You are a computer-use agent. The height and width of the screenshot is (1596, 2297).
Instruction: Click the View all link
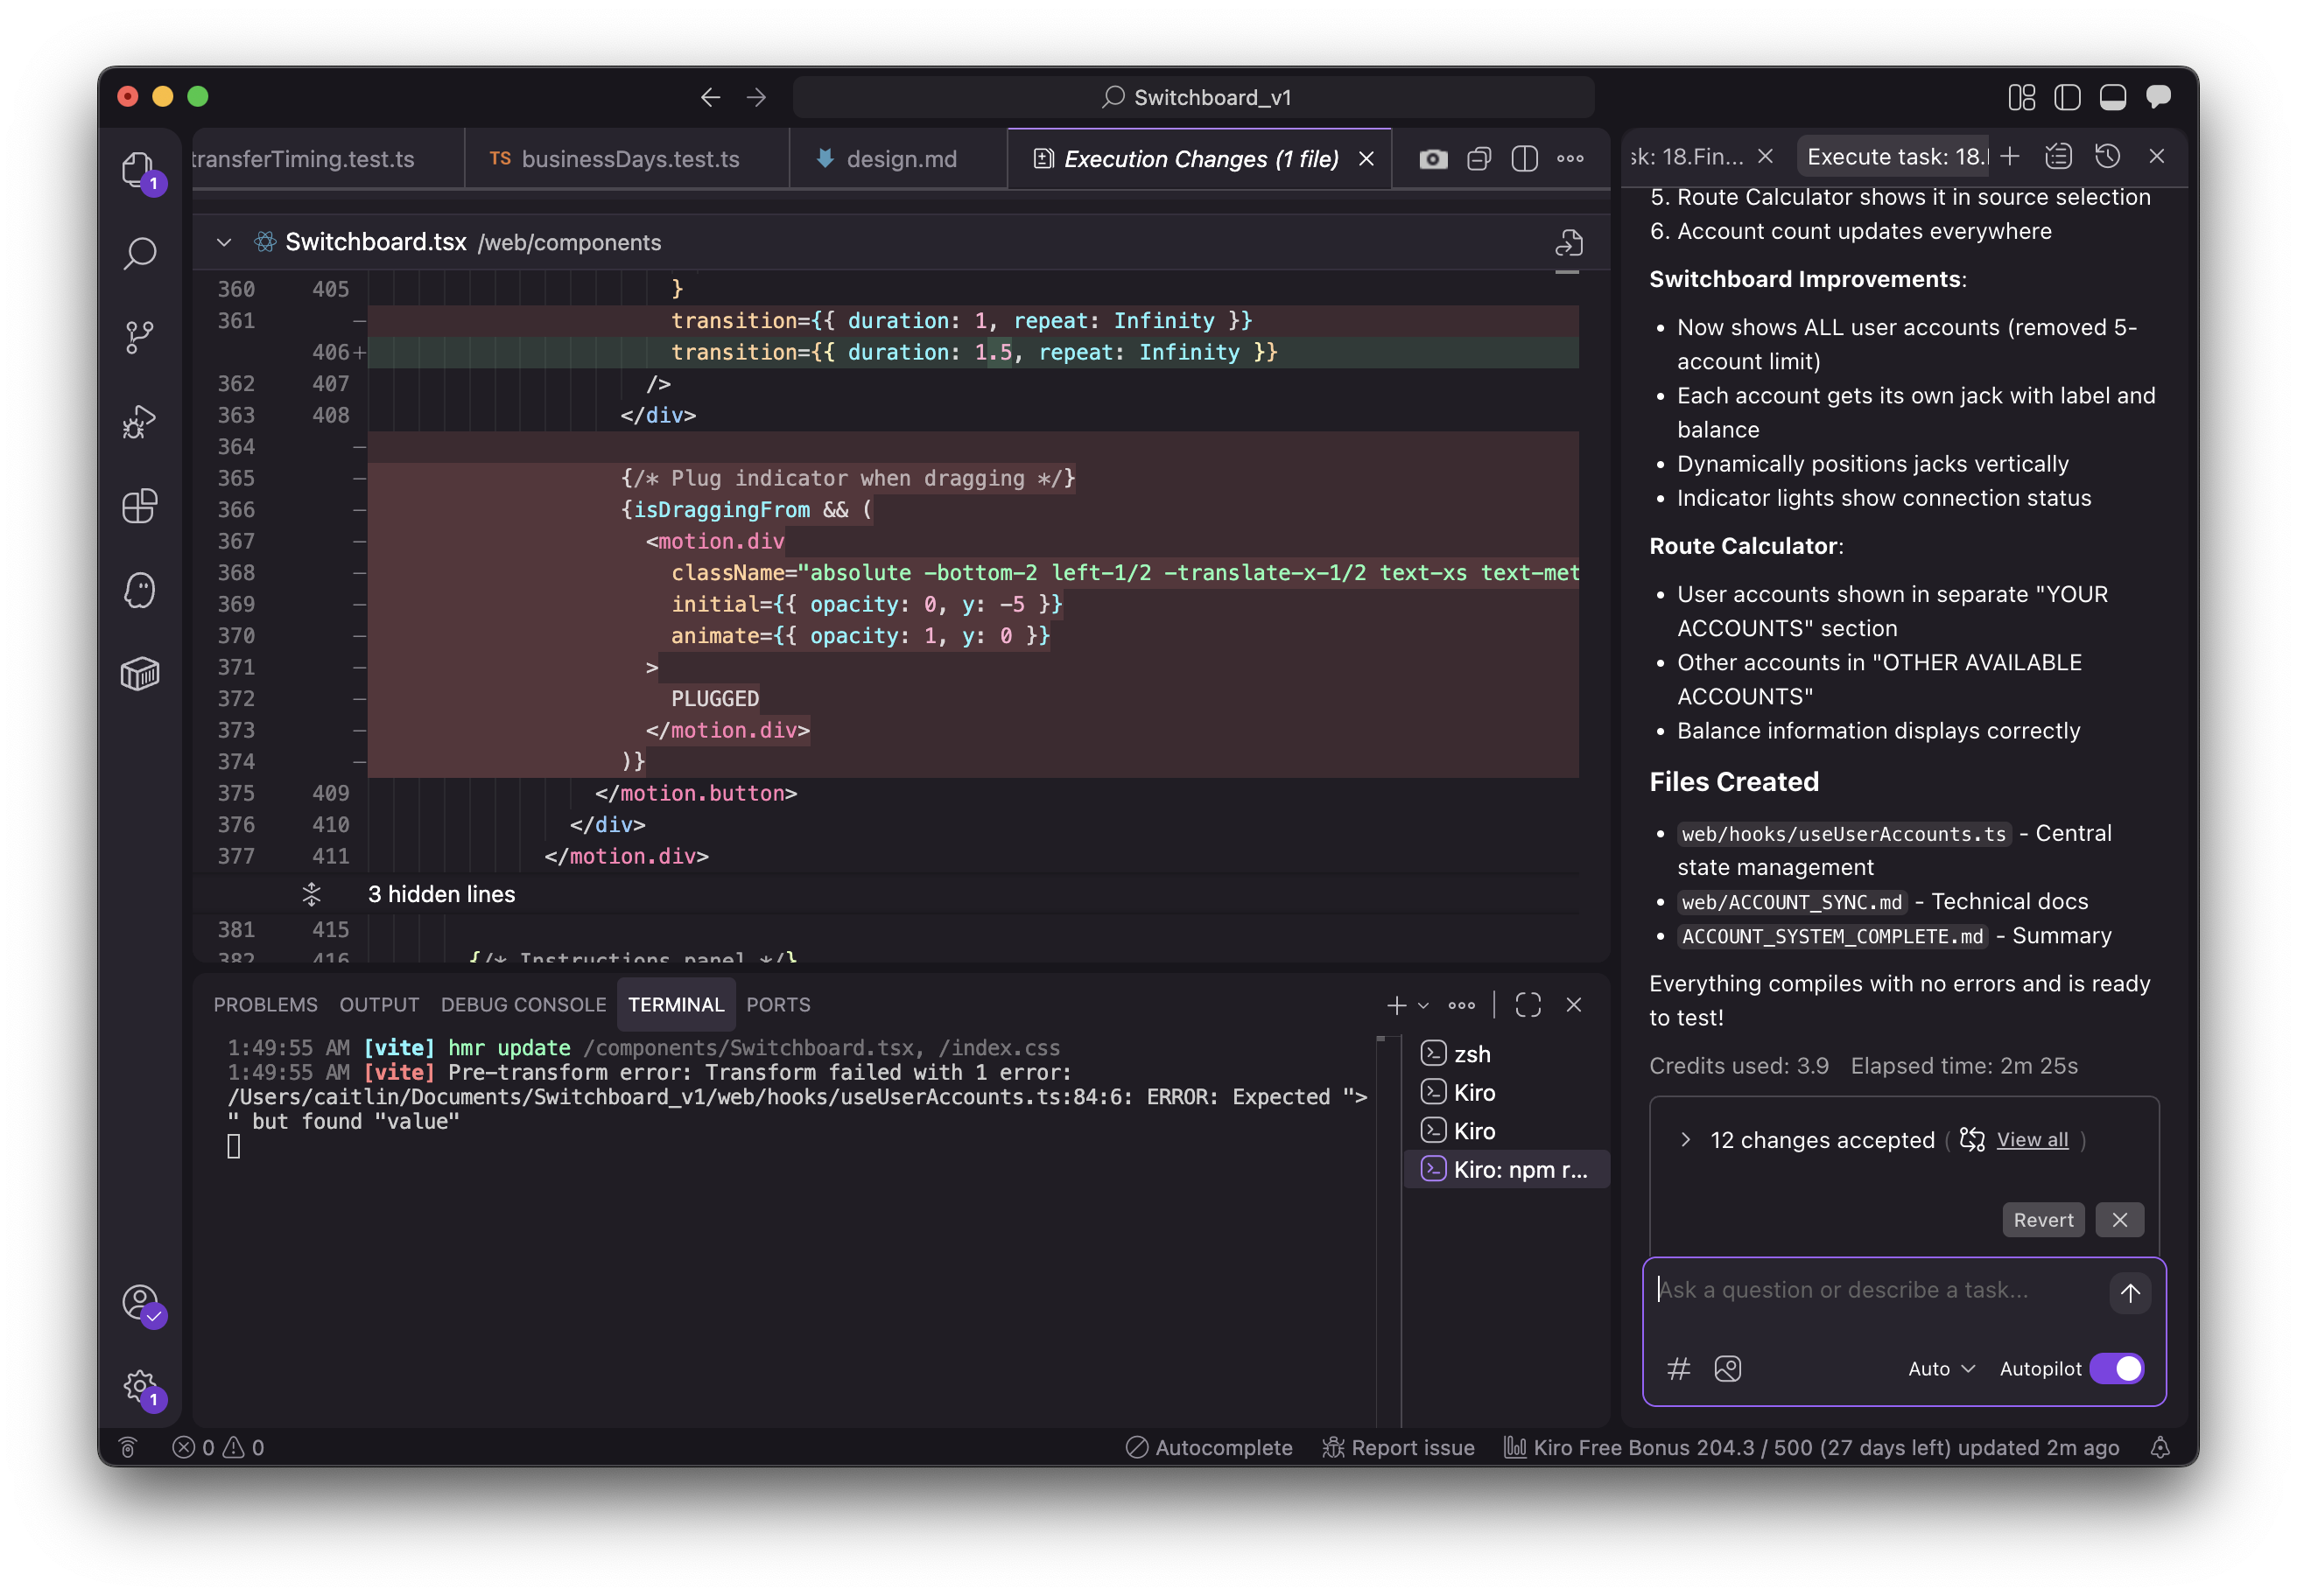[2032, 1140]
